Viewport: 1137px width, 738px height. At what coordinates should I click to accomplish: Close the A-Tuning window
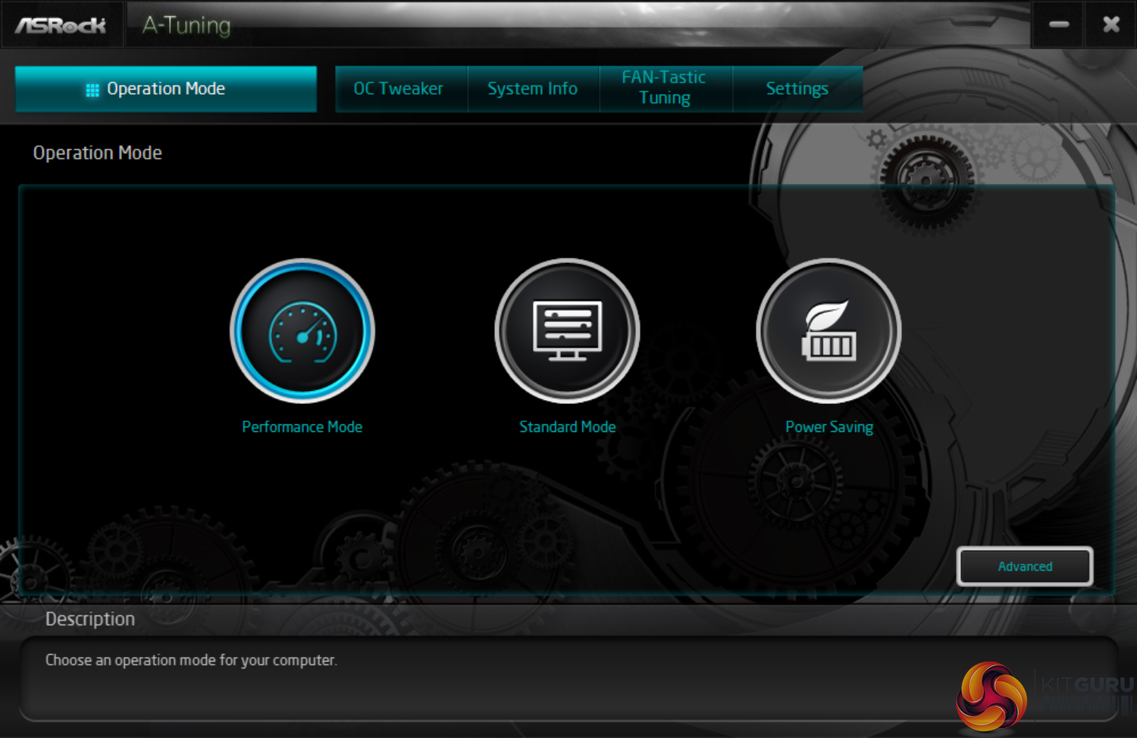(1111, 24)
